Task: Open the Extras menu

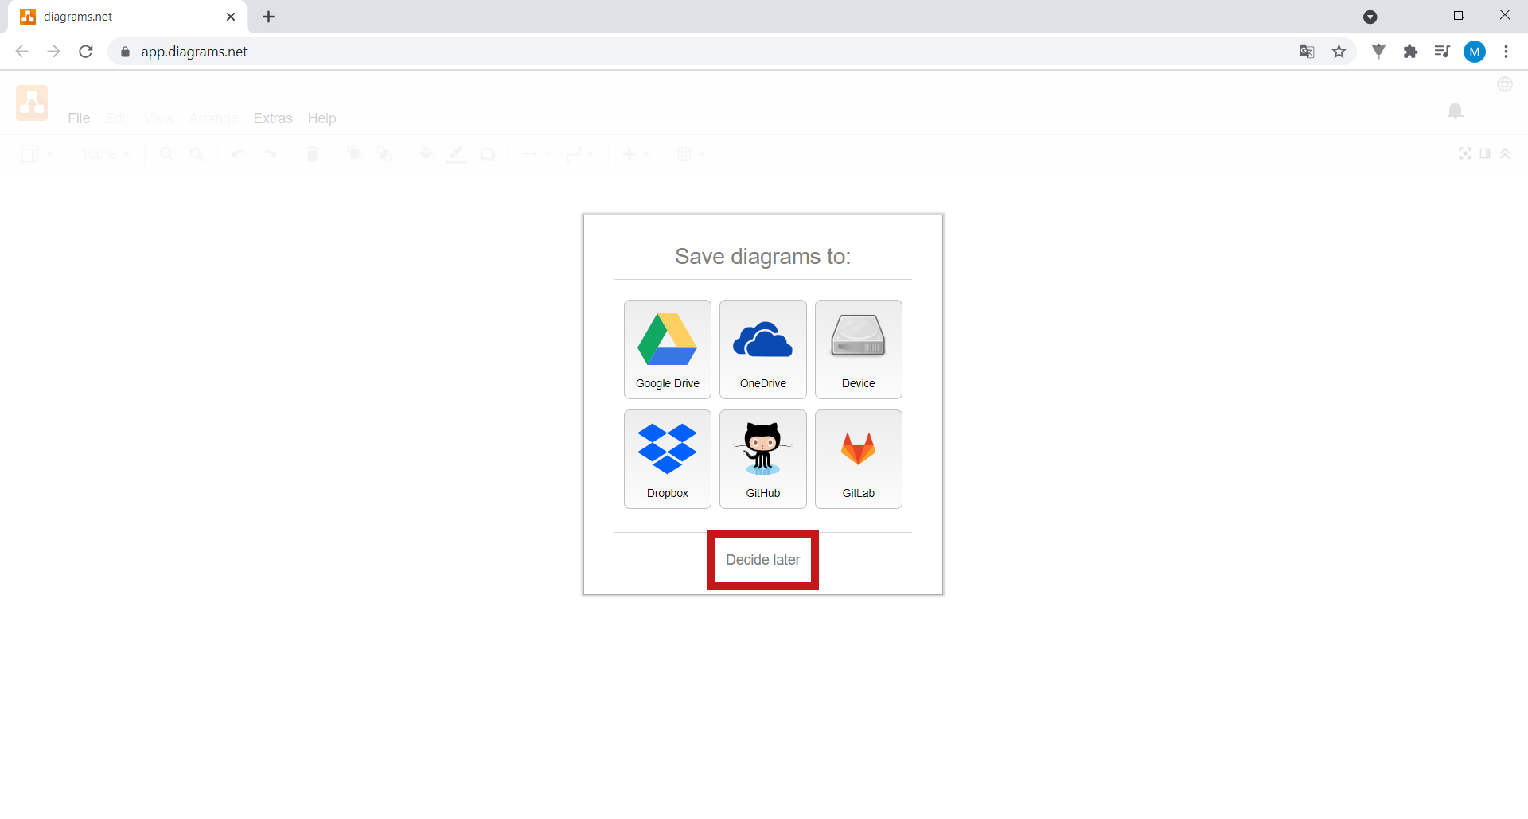Action: point(273,118)
